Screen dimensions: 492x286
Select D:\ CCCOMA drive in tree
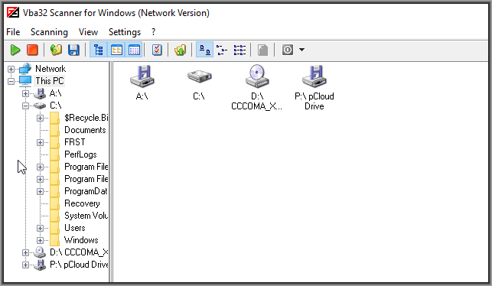point(79,252)
